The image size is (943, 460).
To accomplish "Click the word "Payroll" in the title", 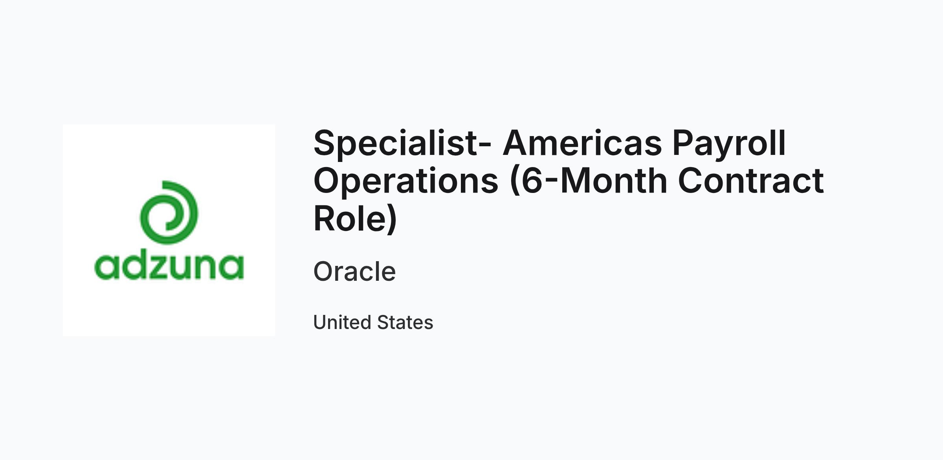I will point(729,143).
